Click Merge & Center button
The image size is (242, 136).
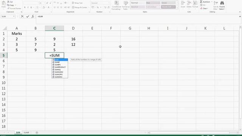point(79,8)
